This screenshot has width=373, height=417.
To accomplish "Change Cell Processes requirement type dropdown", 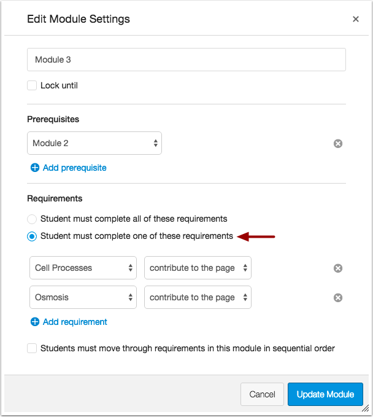I will point(198,268).
